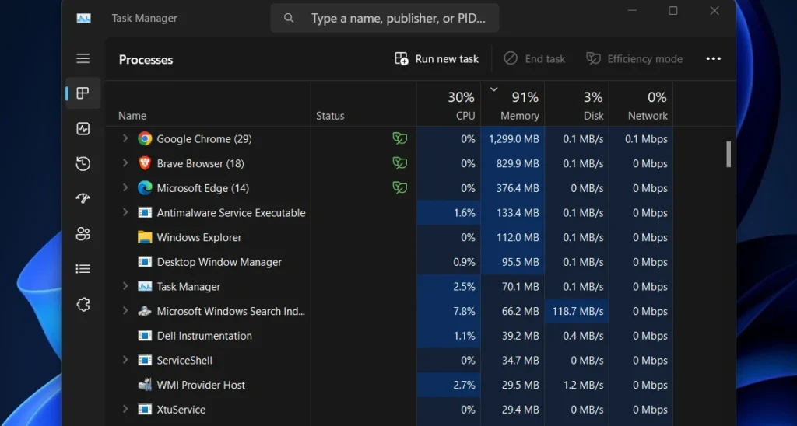
Task: Open App history sidebar icon
Action: pos(83,163)
